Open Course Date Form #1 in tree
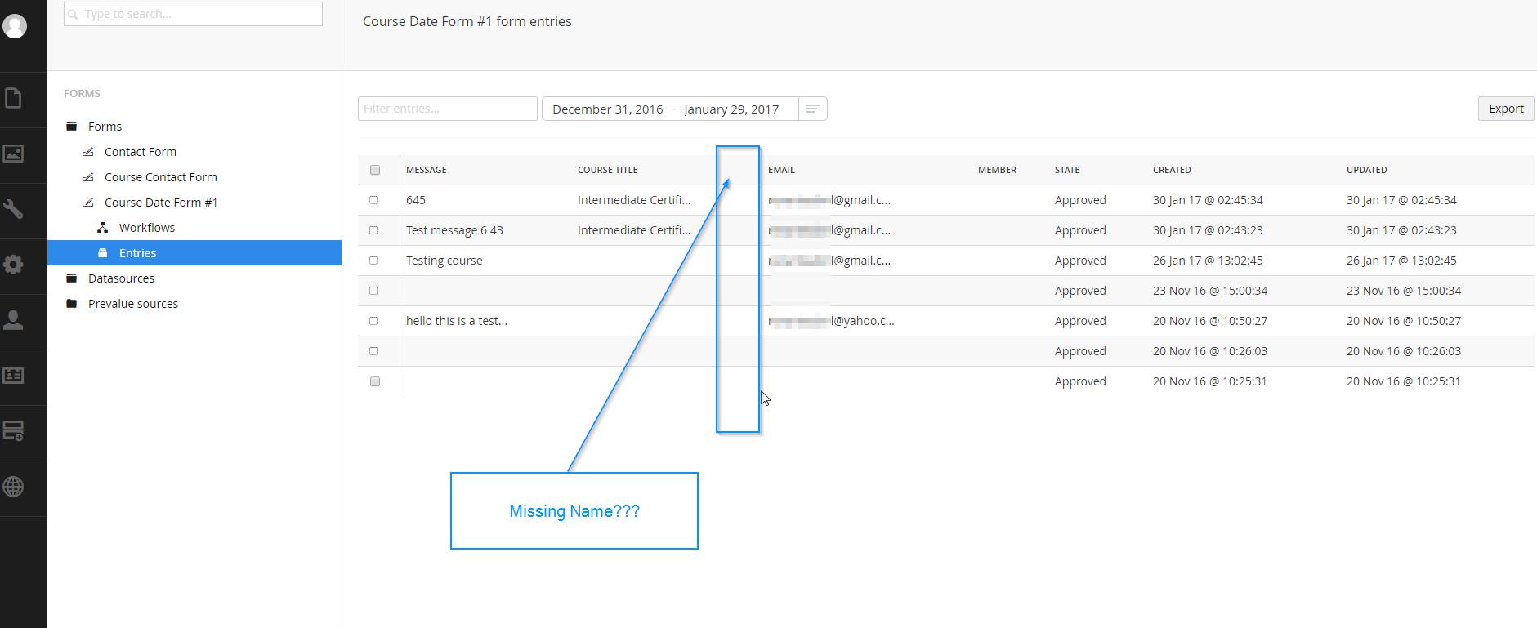The width and height of the screenshot is (1537, 628). tap(161, 203)
